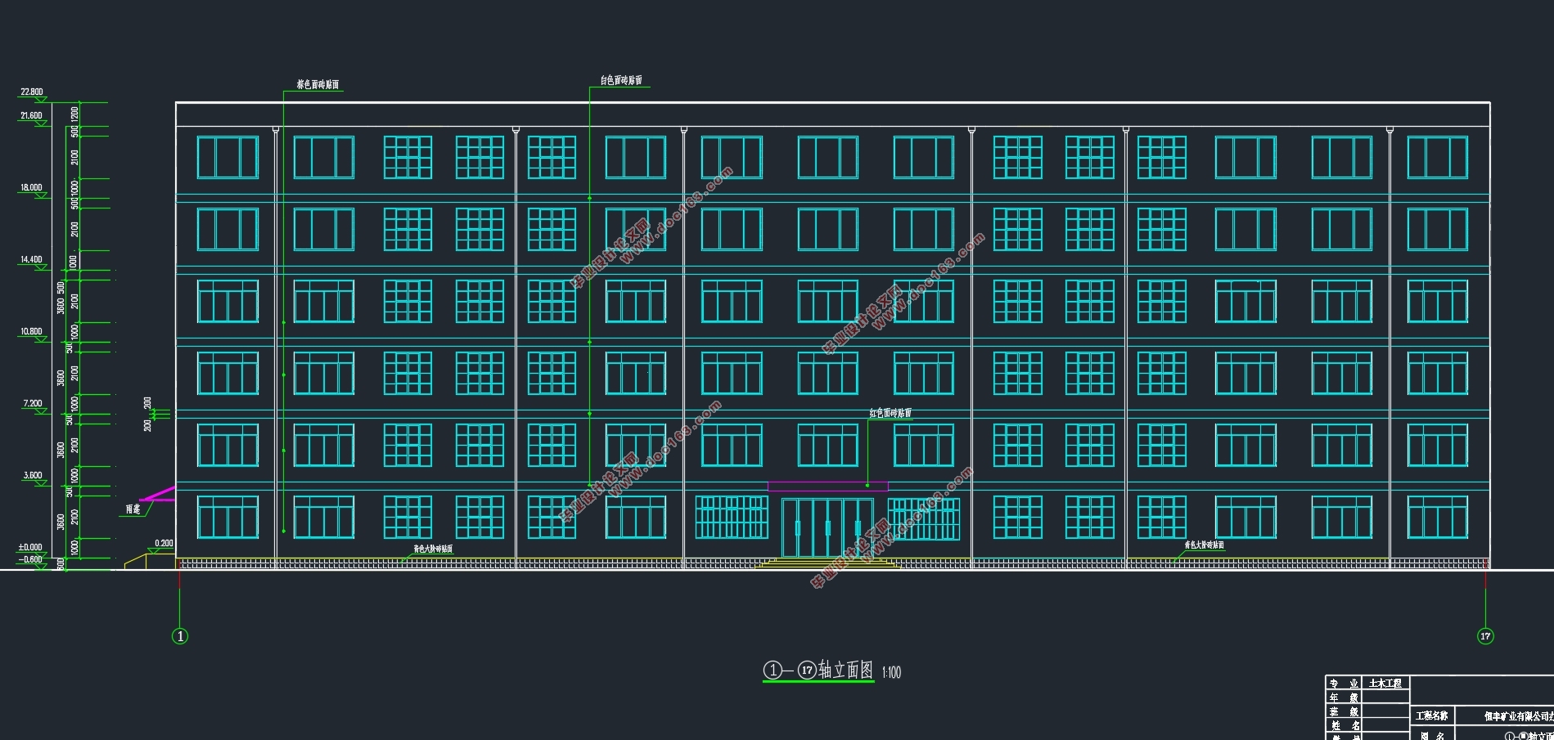The height and width of the screenshot is (740, 1554).
Task: Click the 轴立面图 drawing title
Action: coord(846,670)
